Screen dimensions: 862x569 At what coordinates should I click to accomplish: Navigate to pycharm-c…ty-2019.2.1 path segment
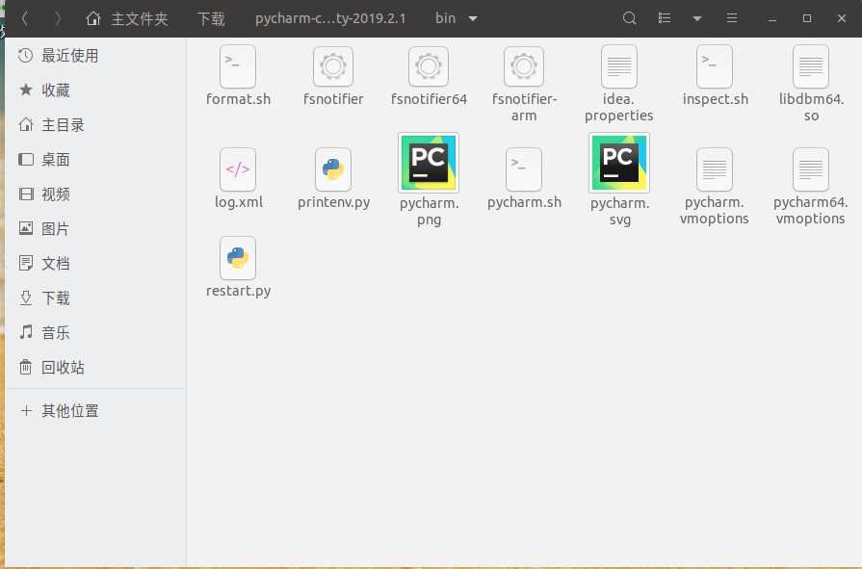[330, 18]
